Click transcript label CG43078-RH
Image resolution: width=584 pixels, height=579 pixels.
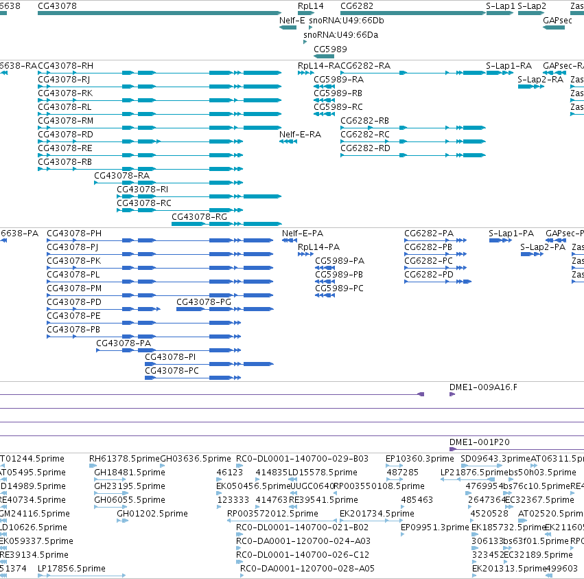pos(66,66)
